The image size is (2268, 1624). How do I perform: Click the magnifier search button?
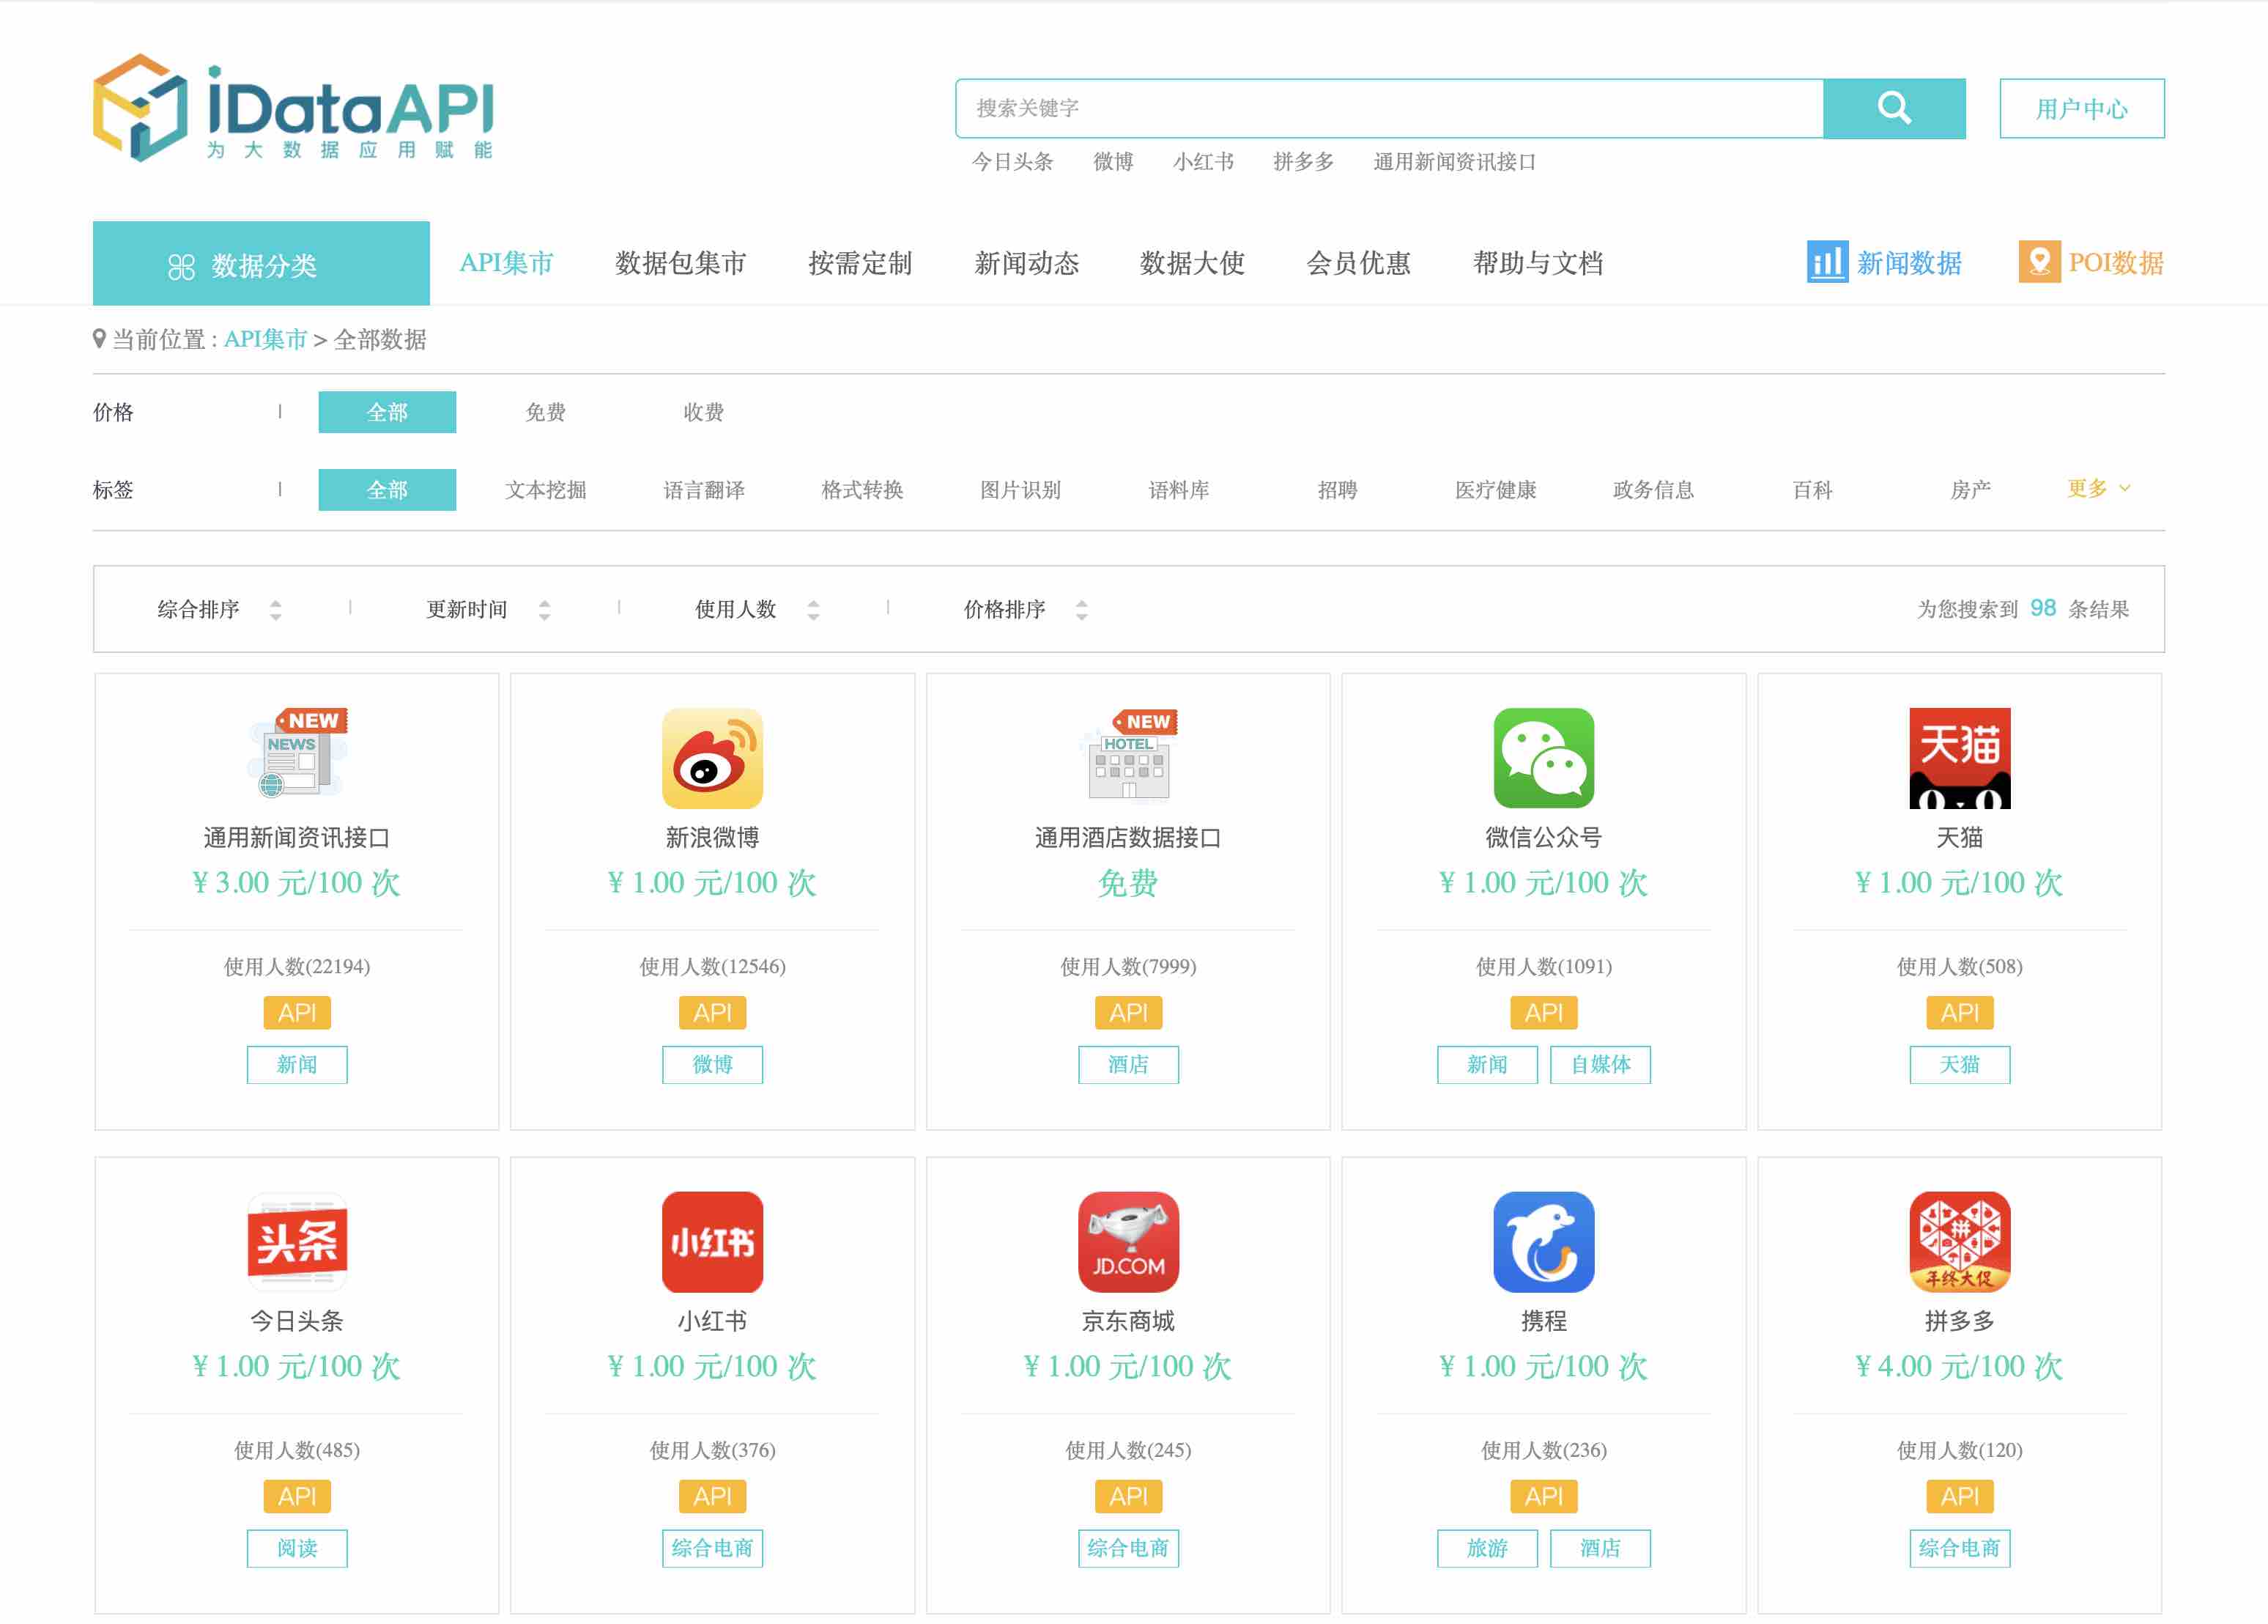click(1893, 108)
